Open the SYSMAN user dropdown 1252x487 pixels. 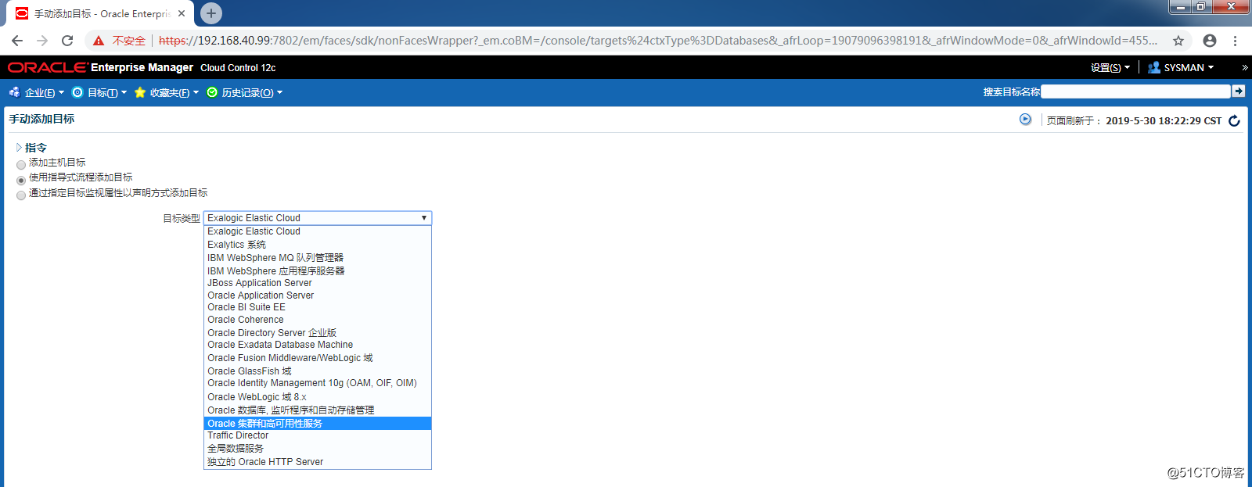click(x=1189, y=68)
